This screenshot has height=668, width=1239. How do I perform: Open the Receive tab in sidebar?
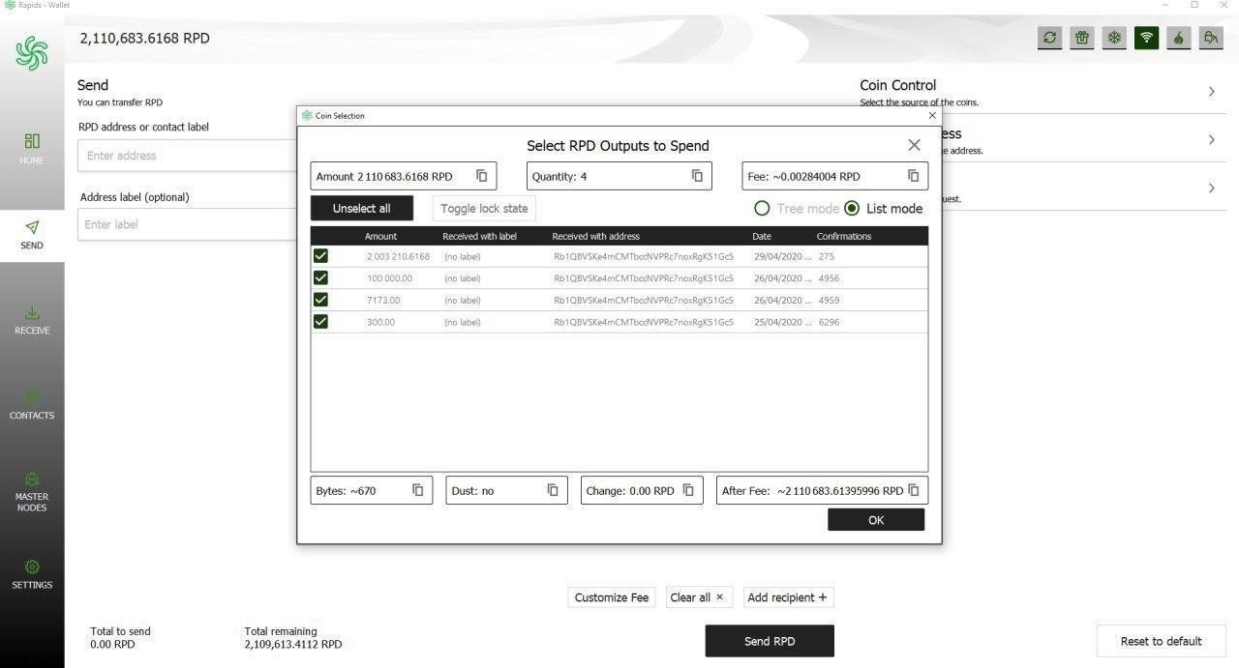click(32, 321)
